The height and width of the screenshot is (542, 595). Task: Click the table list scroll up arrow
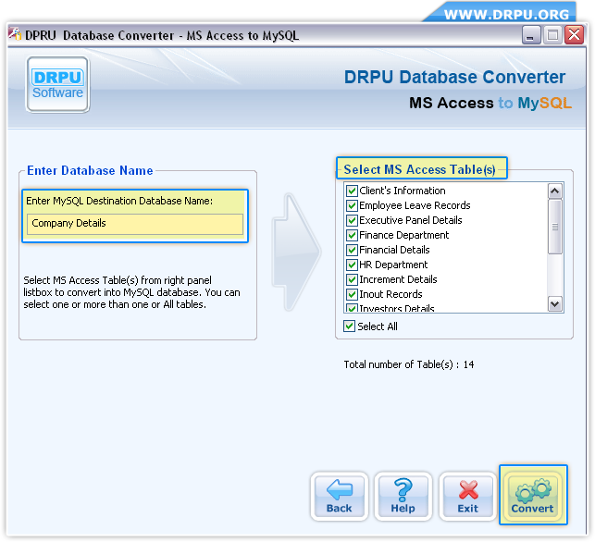(x=555, y=191)
